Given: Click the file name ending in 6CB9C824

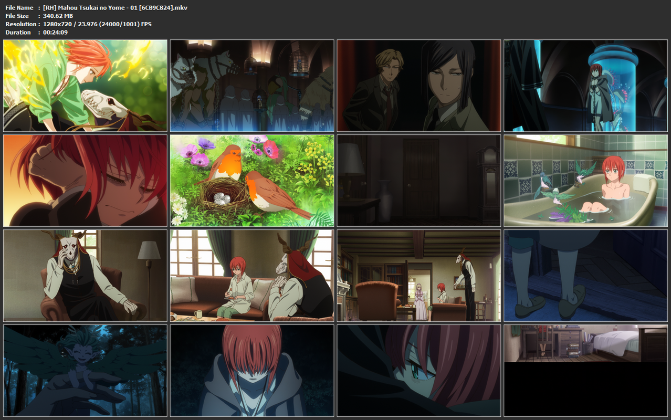Looking at the screenshot, I should tap(115, 8).
